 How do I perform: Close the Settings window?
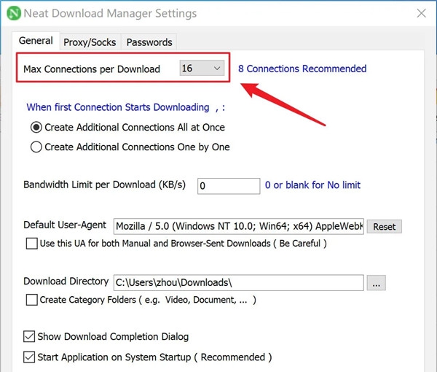coord(421,13)
